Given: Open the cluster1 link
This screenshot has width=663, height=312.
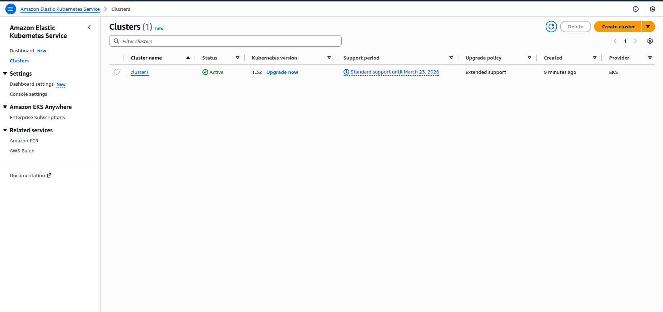Looking at the screenshot, I should click(x=140, y=72).
